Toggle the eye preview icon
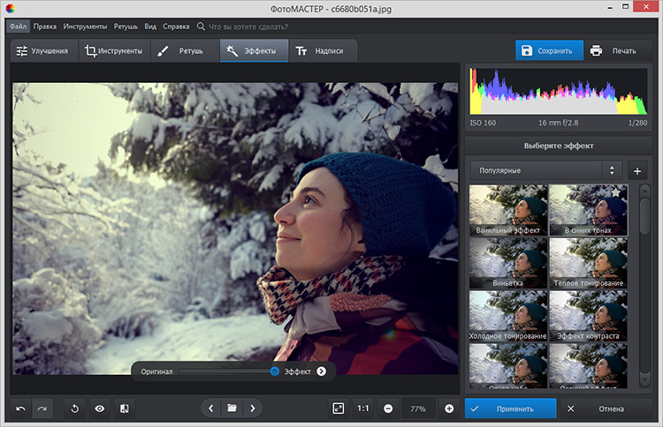This screenshot has height=427, width=663. tap(100, 408)
